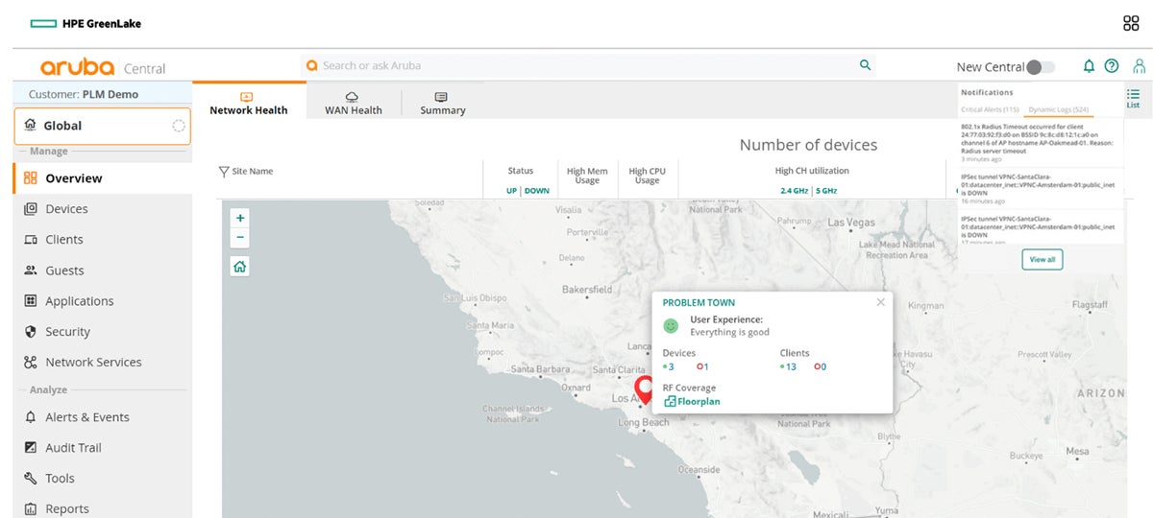Viewport: 1153px width, 518px height.
Task: Open the help question mark icon
Action: coord(1112,66)
